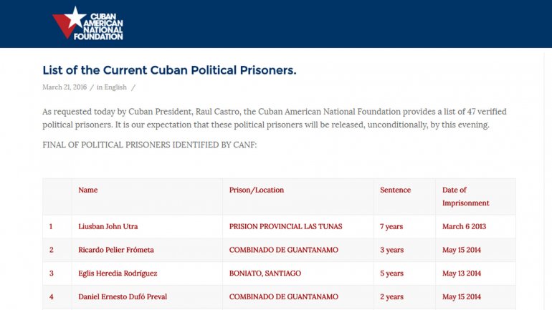The height and width of the screenshot is (310, 552).
Task: Click the Cuban American National Foundation logo
Action: [x=88, y=22]
